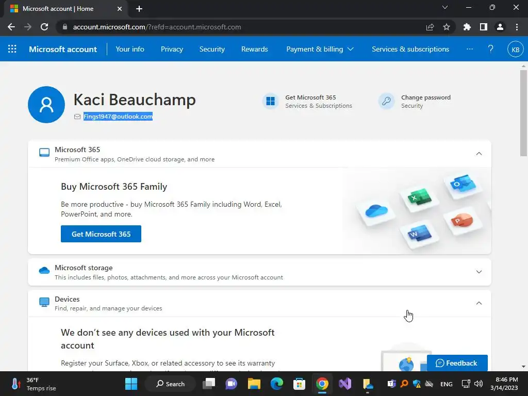The height and width of the screenshot is (396, 528).
Task: Go to the Your info tab
Action: (129, 49)
